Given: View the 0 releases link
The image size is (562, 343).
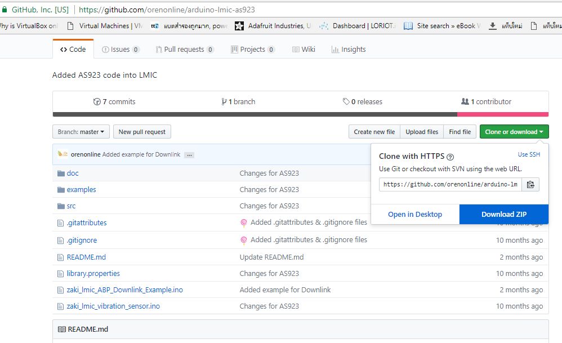Looking at the screenshot, I should pyautogui.click(x=362, y=102).
